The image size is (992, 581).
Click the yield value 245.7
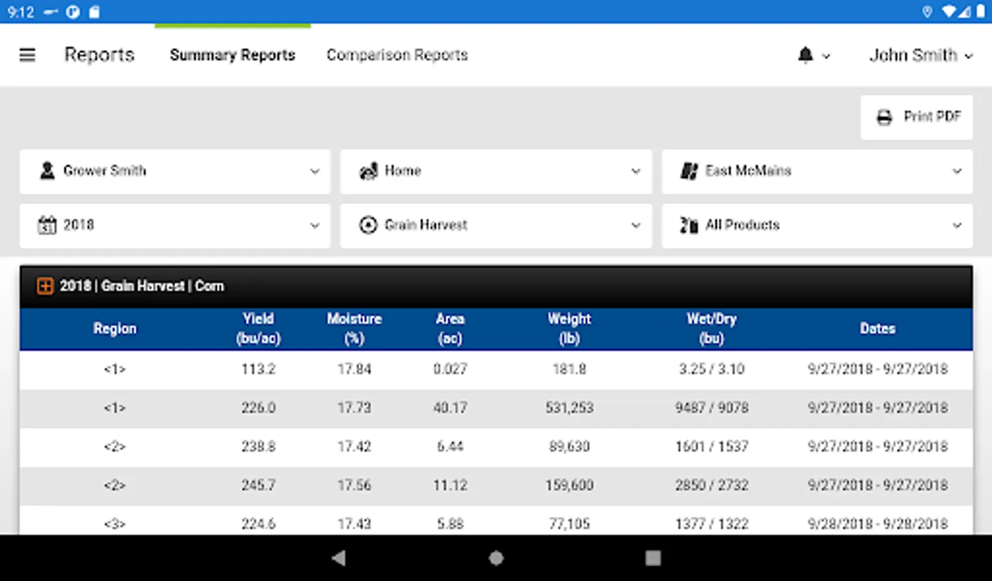[x=258, y=485]
